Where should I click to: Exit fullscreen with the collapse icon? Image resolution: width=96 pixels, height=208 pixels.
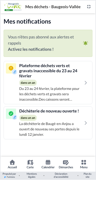click(89, 7)
